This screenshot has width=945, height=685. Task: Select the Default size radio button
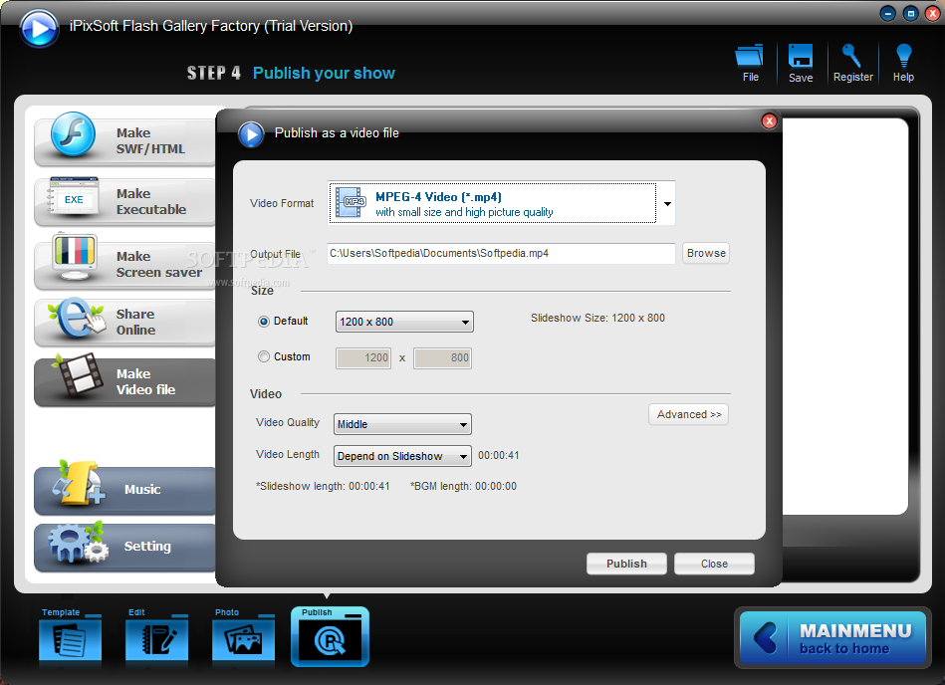(263, 322)
